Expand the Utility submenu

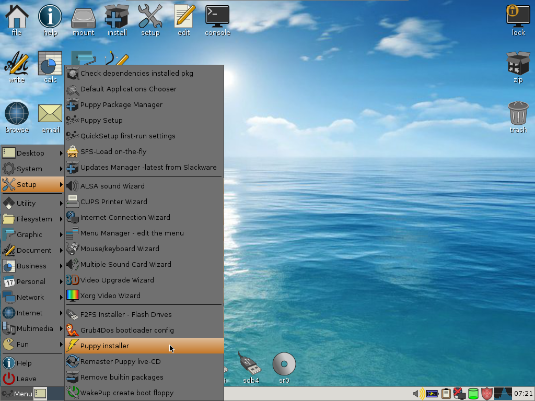pos(32,203)
